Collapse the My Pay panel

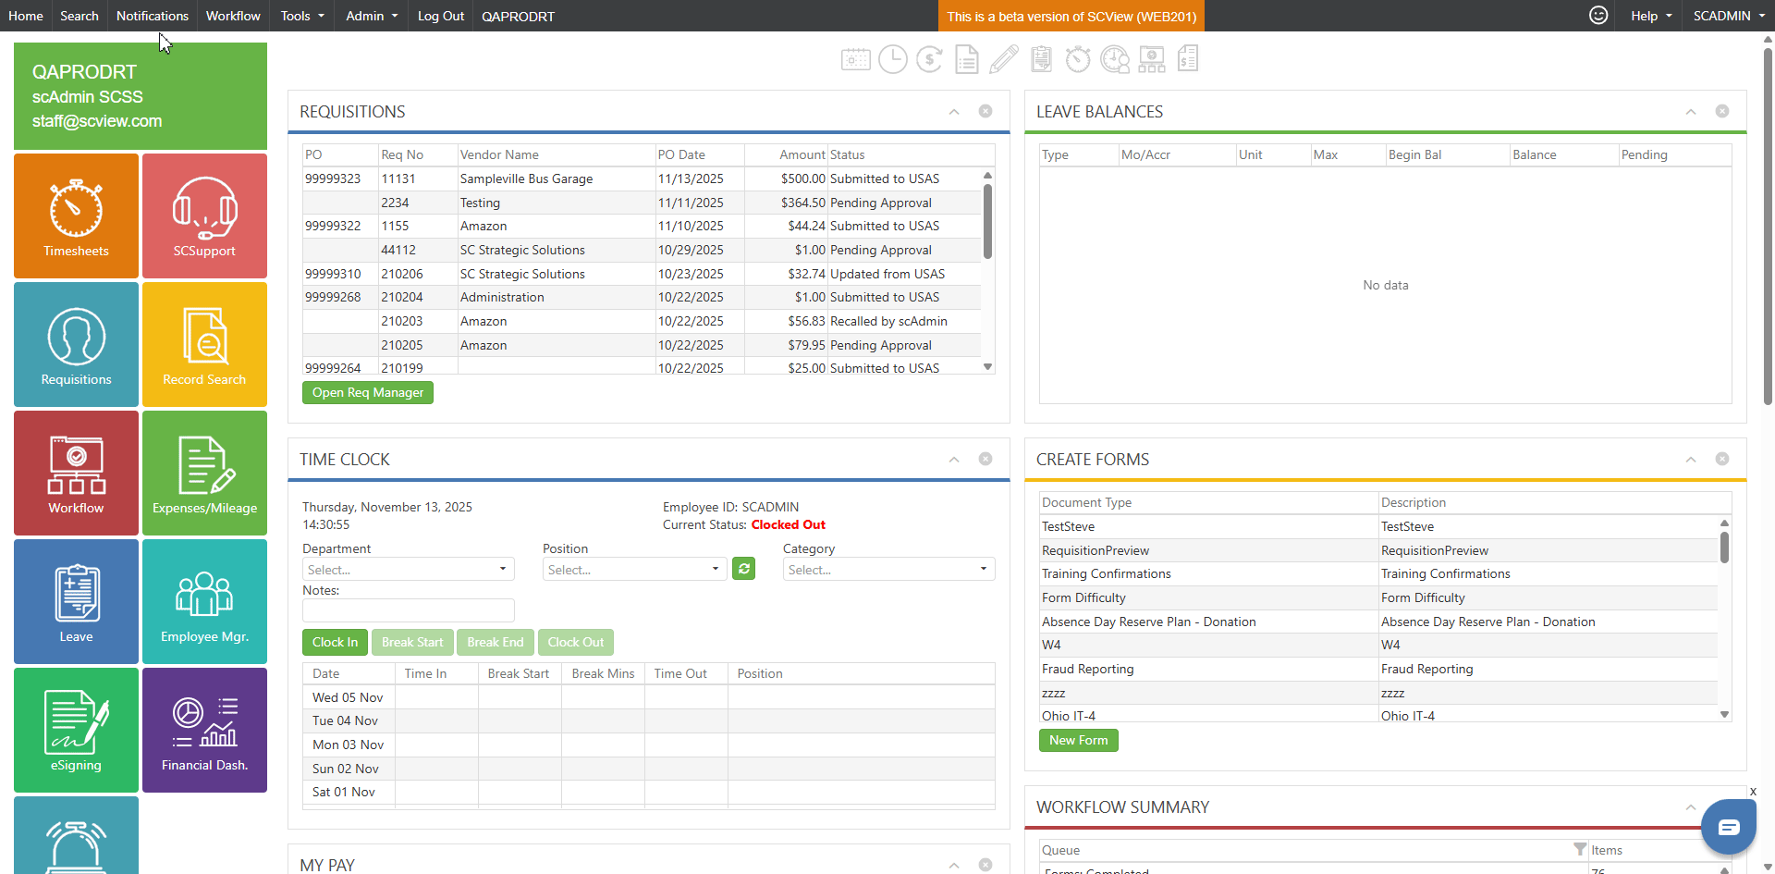(x=954, y=865)
